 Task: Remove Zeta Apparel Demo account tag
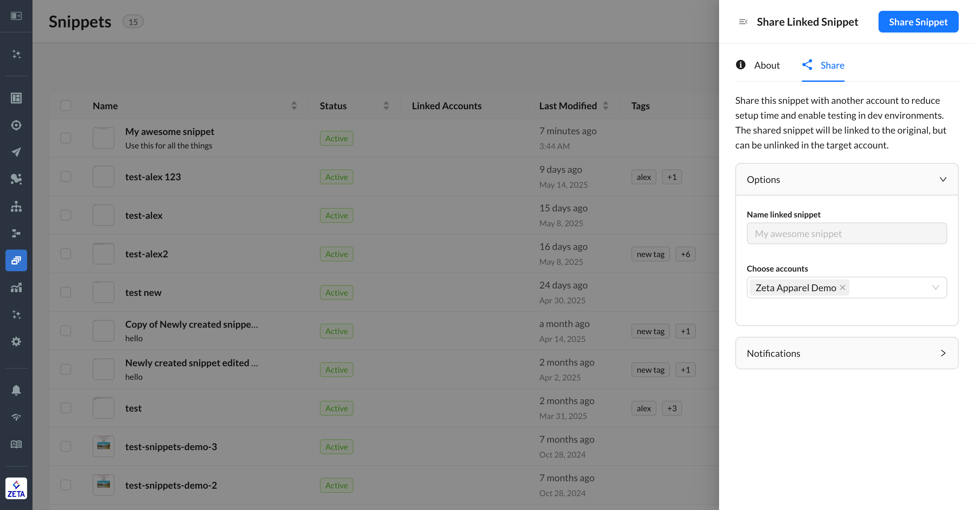point(843,288)
